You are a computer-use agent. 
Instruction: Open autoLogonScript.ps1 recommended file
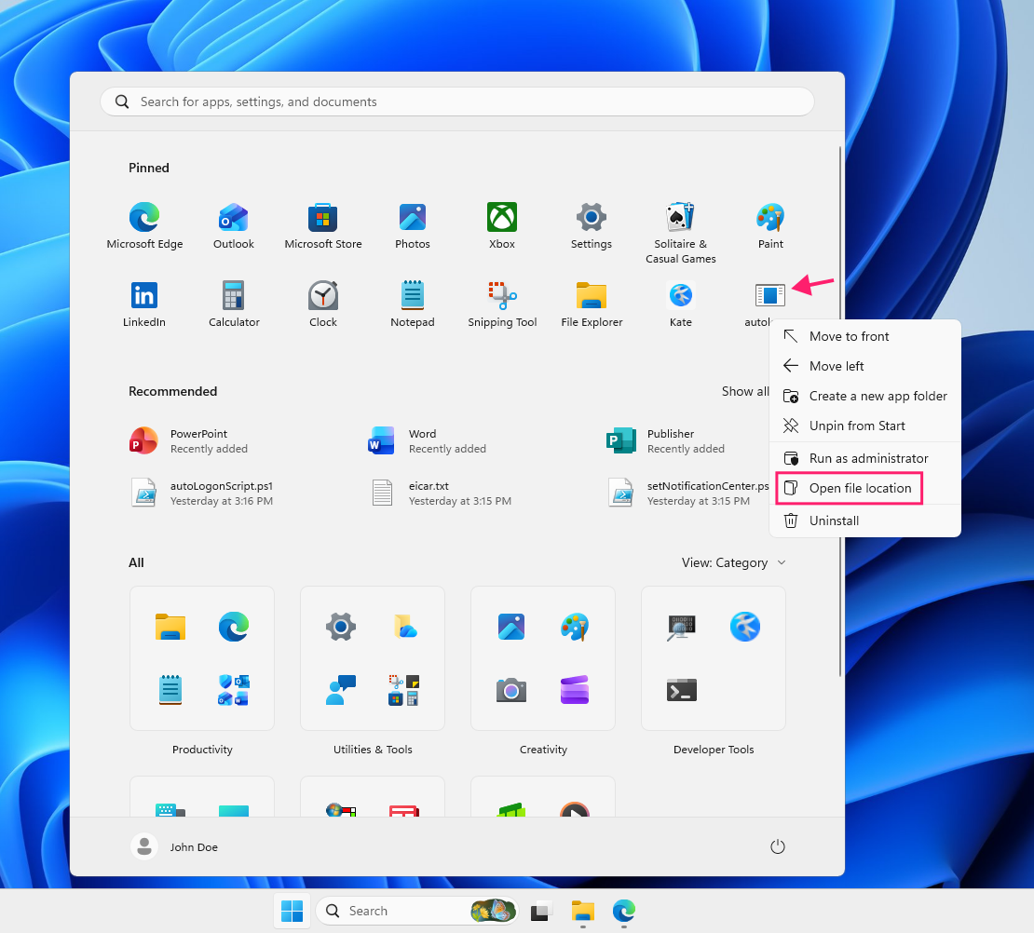(202, 494)
